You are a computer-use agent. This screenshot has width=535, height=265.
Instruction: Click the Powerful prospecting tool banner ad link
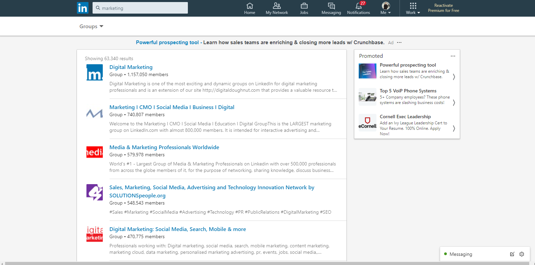[x=167, y=42]
